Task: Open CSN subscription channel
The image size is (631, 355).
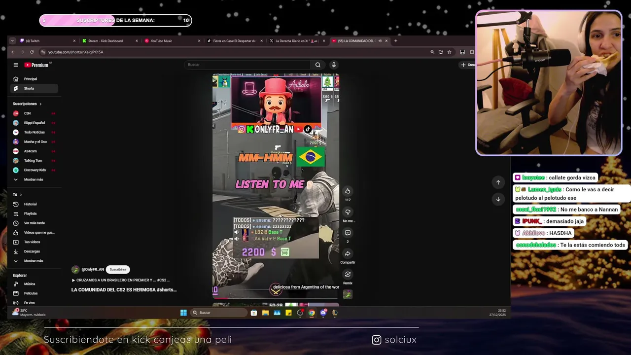Action: coord(35,113)
